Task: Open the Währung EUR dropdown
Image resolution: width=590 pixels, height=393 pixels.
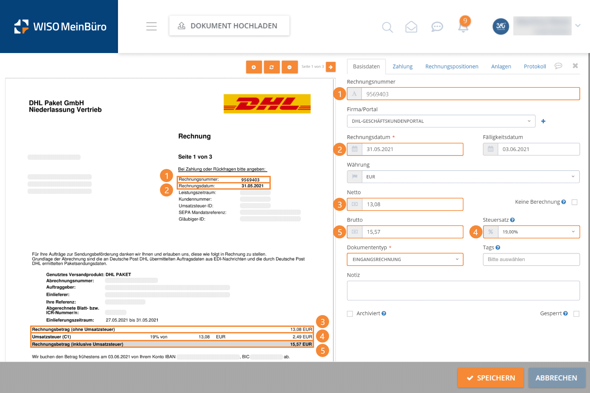Action: 463,177
